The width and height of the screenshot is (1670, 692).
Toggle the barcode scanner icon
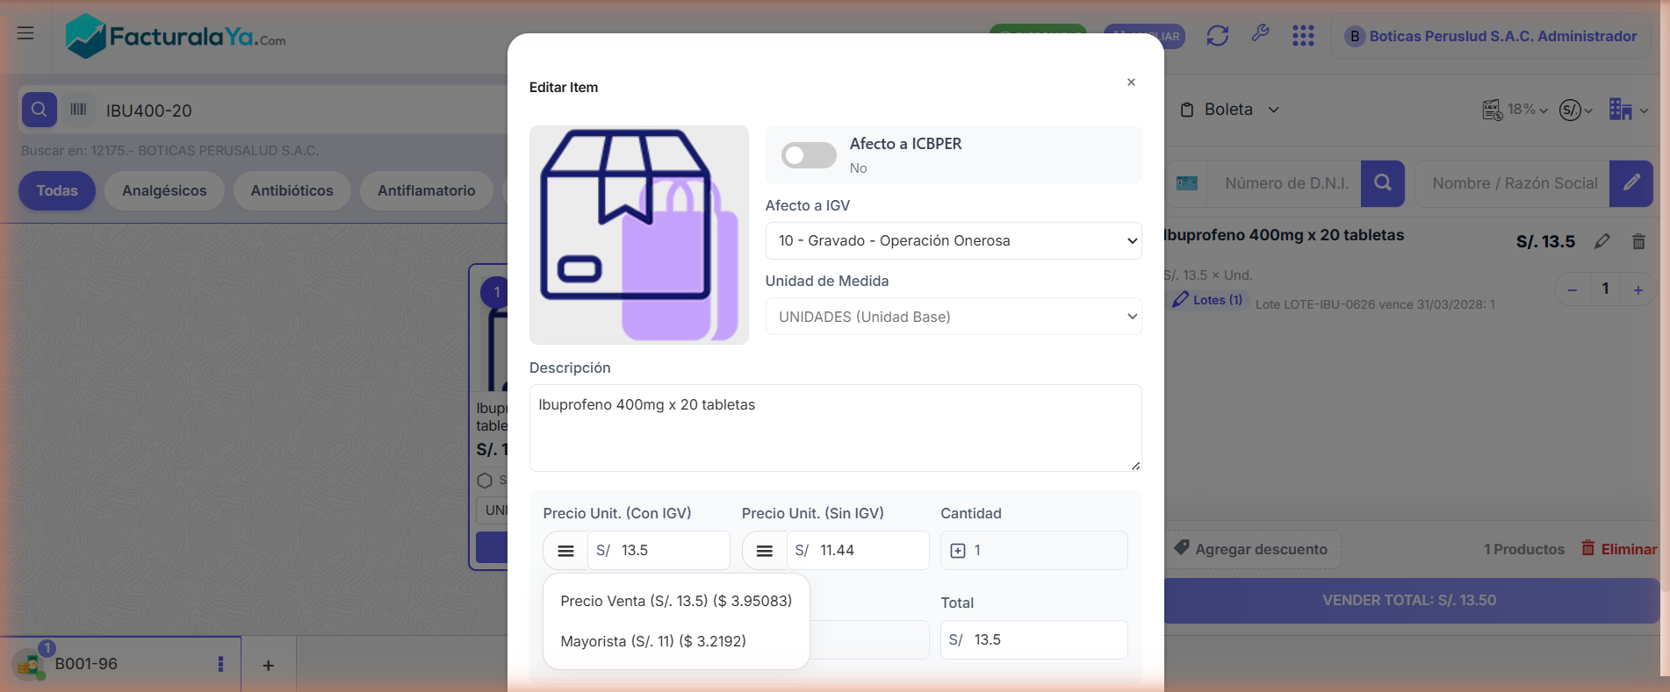pyautogui.click(x=78, y=110)
